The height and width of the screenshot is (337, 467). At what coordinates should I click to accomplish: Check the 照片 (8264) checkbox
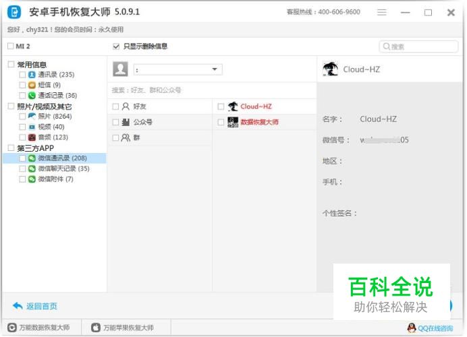point(22,117)
